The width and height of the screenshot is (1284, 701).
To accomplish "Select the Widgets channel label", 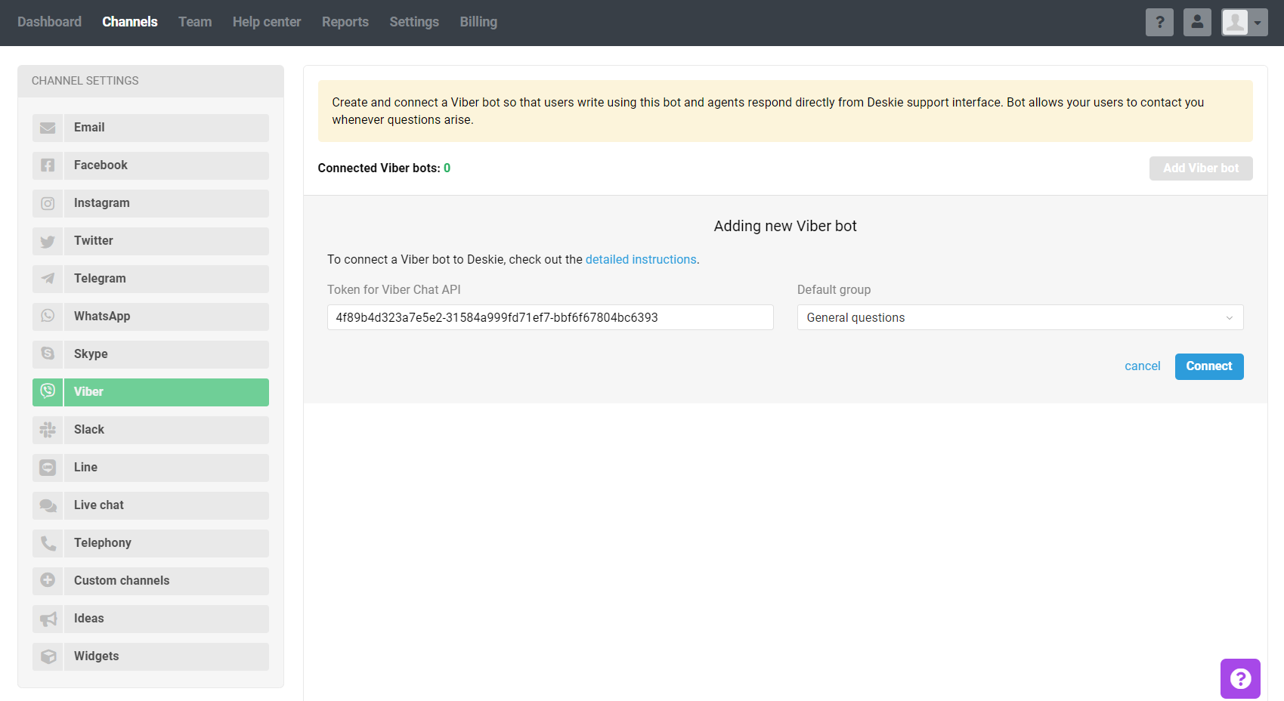I will coord(97,656).
